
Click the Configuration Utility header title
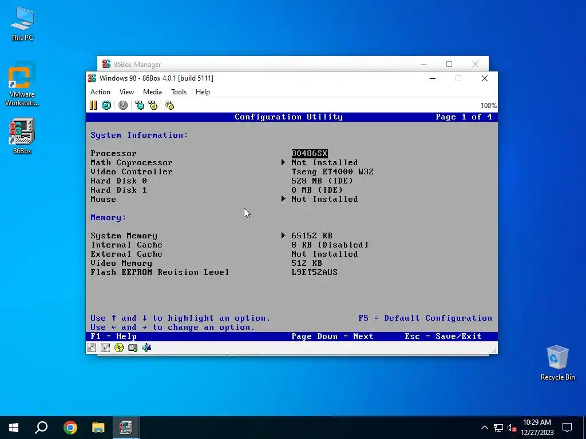(288, 117)
